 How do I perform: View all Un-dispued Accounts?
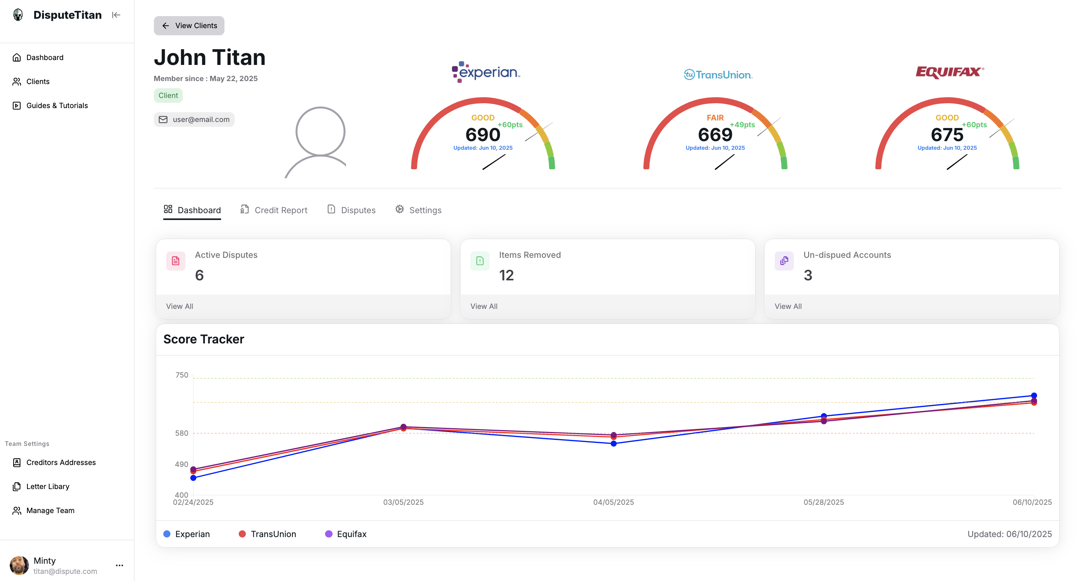[x=788, y=306]
